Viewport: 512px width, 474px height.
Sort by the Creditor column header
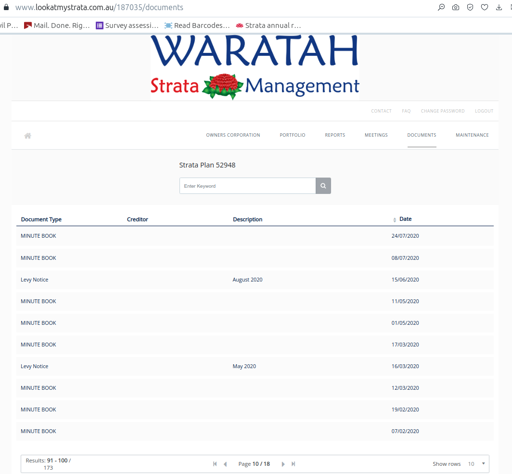coord(138,219)
